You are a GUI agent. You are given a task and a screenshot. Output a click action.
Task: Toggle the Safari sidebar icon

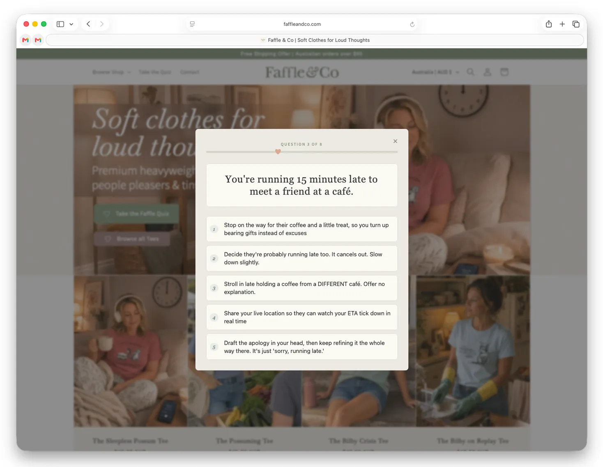60,24
